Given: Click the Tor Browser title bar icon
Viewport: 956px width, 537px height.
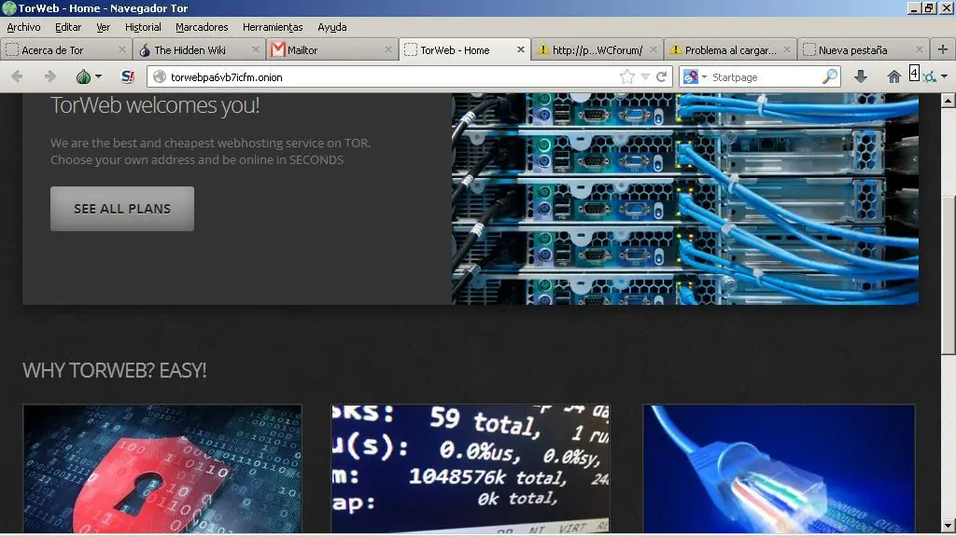Looking at the screenshot, I should [9, 7].
